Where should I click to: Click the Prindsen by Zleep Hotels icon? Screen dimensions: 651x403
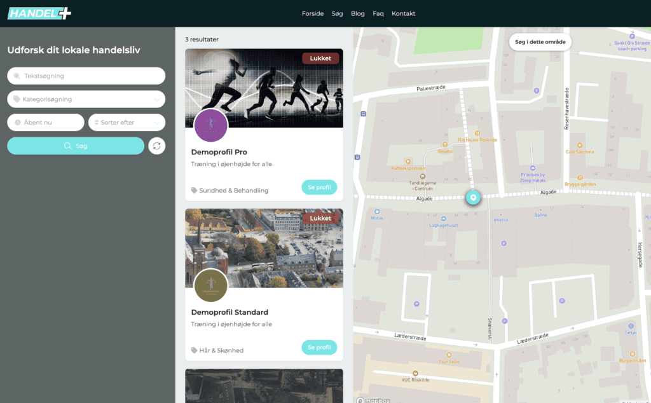coord(533,168)
